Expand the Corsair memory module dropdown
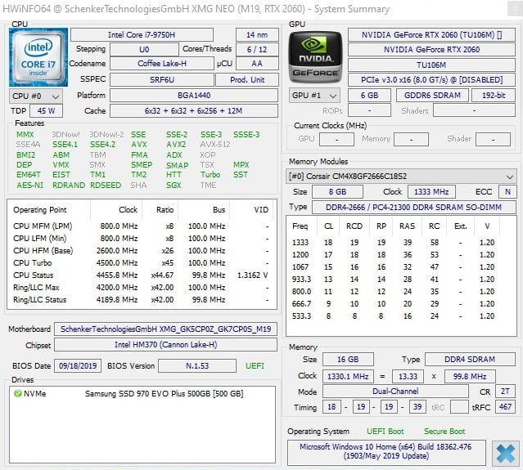Screen dimensions: 523x470 click(x=401, y=177)
